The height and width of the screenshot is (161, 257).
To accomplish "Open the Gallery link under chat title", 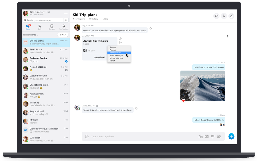I will (x=95, y=19).
